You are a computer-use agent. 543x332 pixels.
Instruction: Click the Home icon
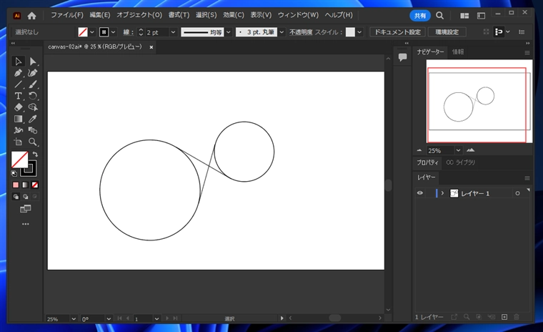pyautogui.click(x=32, y=16)
